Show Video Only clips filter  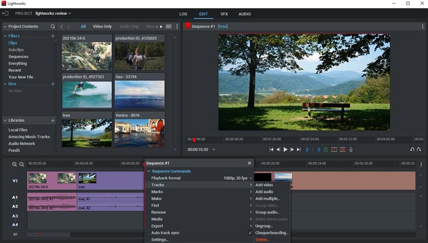(x=102, y=27)
